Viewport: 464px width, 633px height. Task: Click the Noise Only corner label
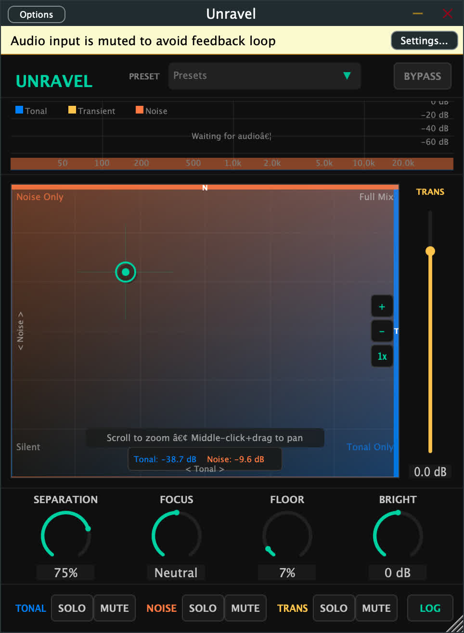coord(40,197)
